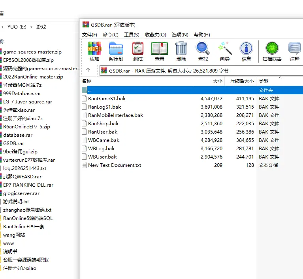
Task: Select 2022RanOnline-master.zip in Explorer
Action: click(33, 77)
